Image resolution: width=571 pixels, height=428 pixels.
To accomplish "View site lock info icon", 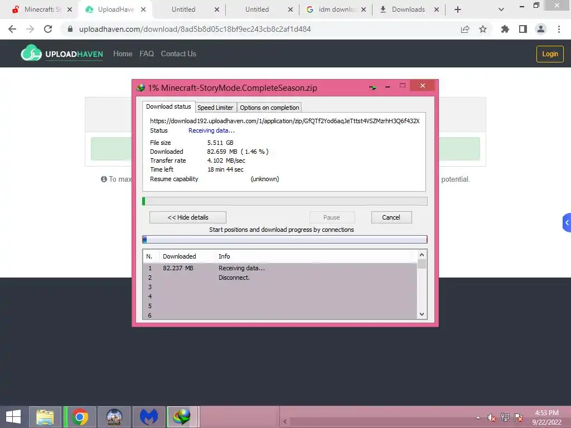I will click(70, 29).
